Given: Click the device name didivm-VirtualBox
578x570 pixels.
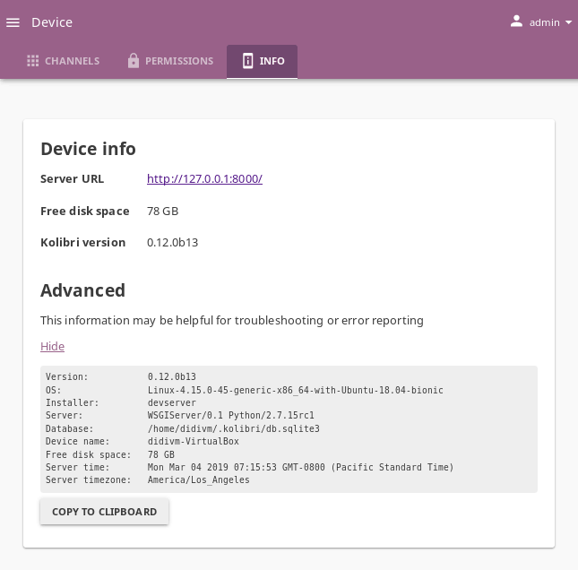Looking at the screenshot, I should pos(194,441).
